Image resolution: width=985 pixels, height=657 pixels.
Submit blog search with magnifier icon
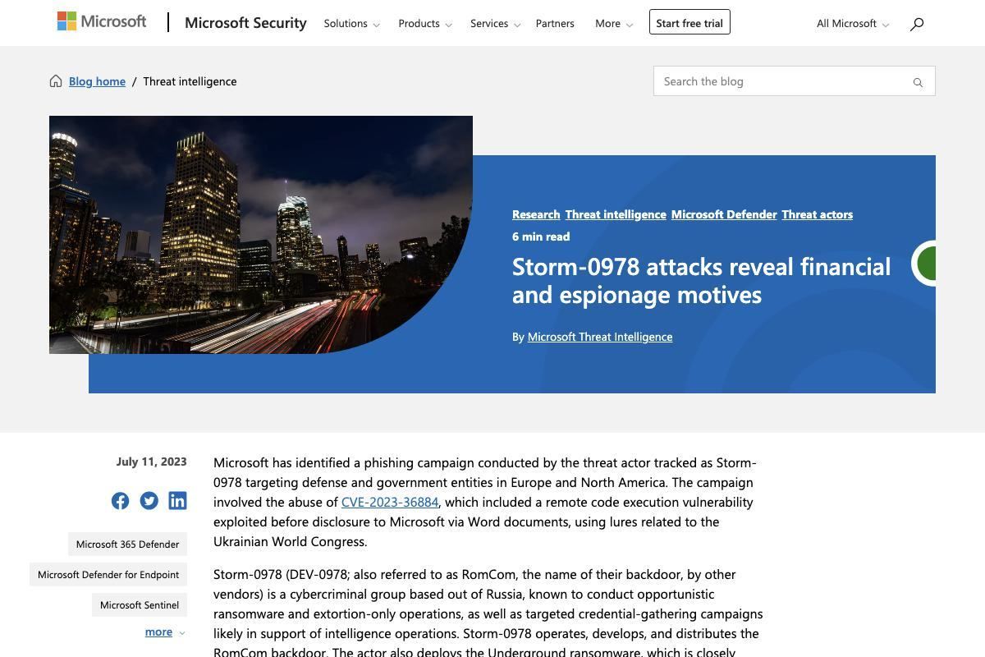918,82
